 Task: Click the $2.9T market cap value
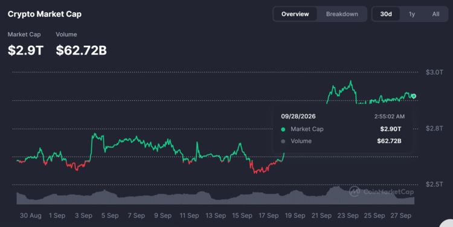pos(25,50)
